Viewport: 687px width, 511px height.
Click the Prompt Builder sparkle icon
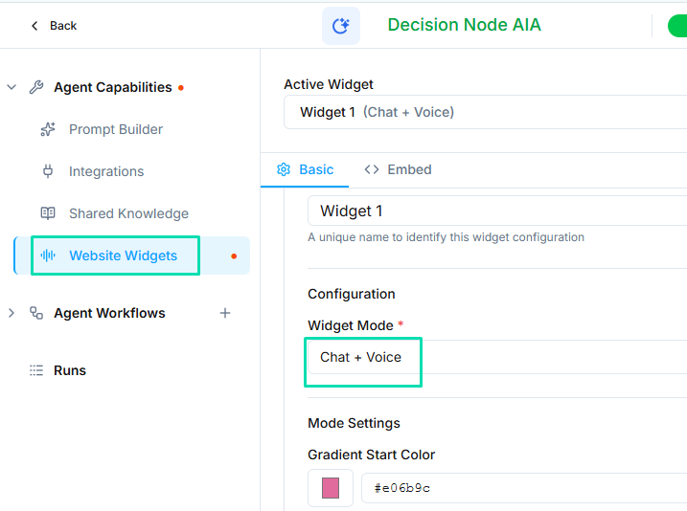48,129
